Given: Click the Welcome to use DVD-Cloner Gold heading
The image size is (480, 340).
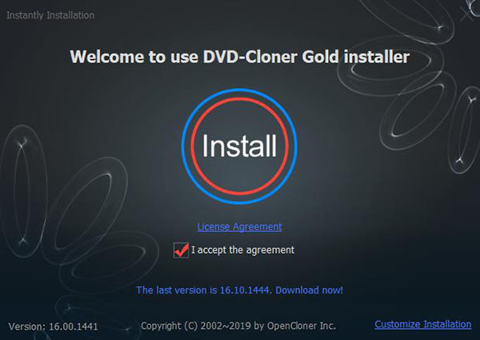Looking at the screenshot, I should [240, 57].
